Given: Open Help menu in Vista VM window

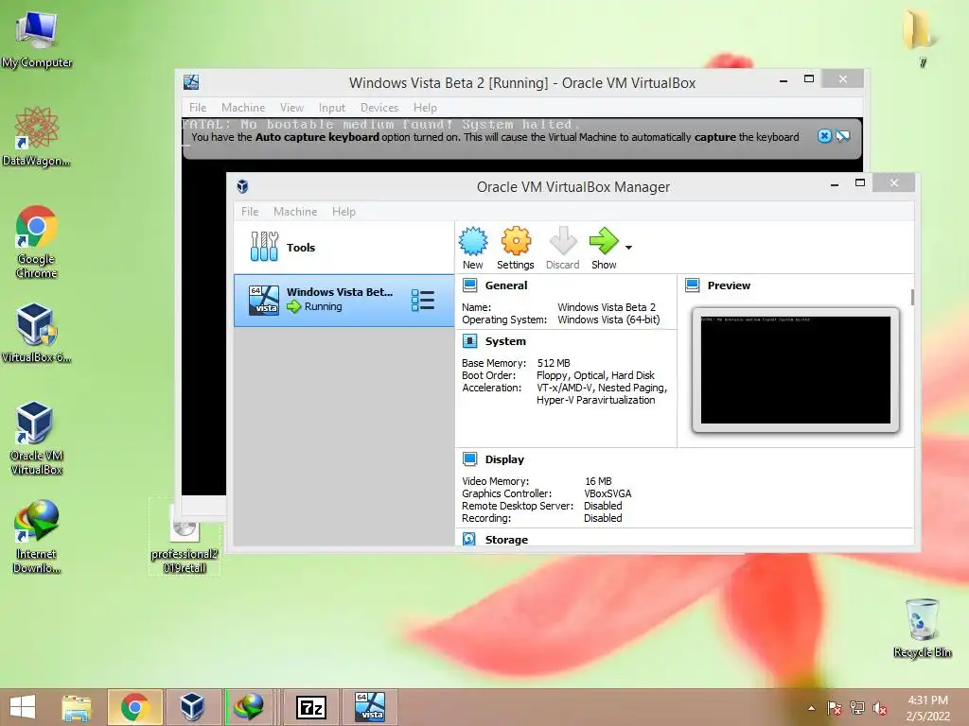Looking at the screenshot, I should (425, 108).
